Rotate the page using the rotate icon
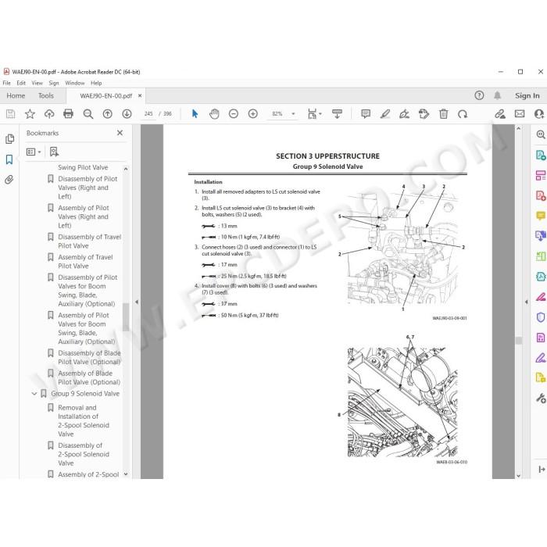547x547 pixels. click(x=463, y=114)
